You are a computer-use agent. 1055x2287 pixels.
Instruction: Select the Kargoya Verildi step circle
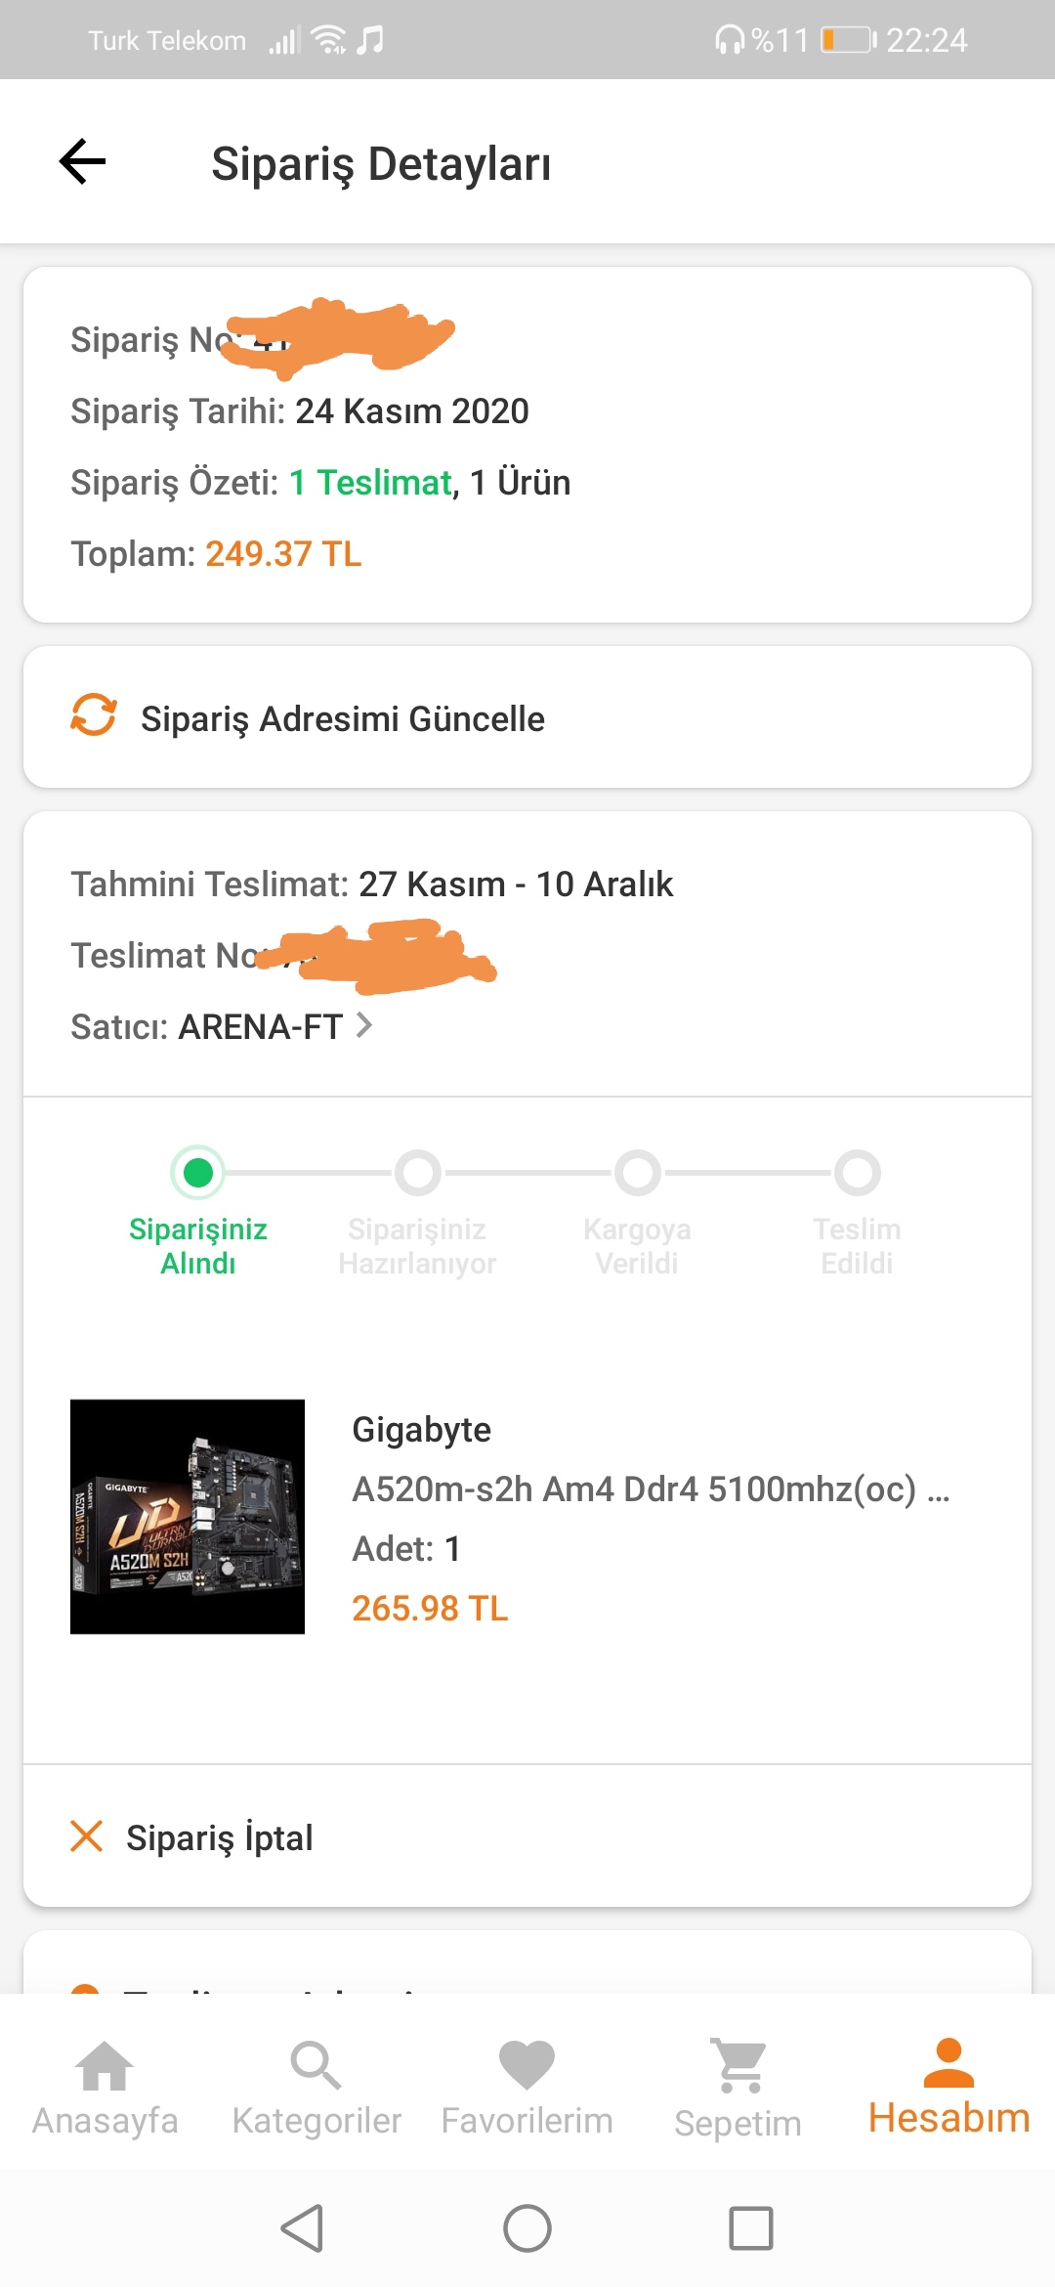[638, 1172]
